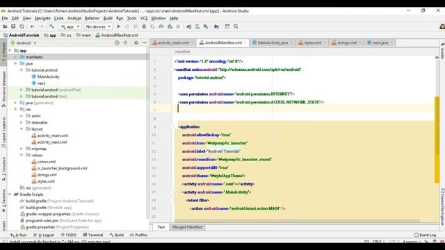
Task: Expand the anim folder arrow
Action: tap(22, 116)
